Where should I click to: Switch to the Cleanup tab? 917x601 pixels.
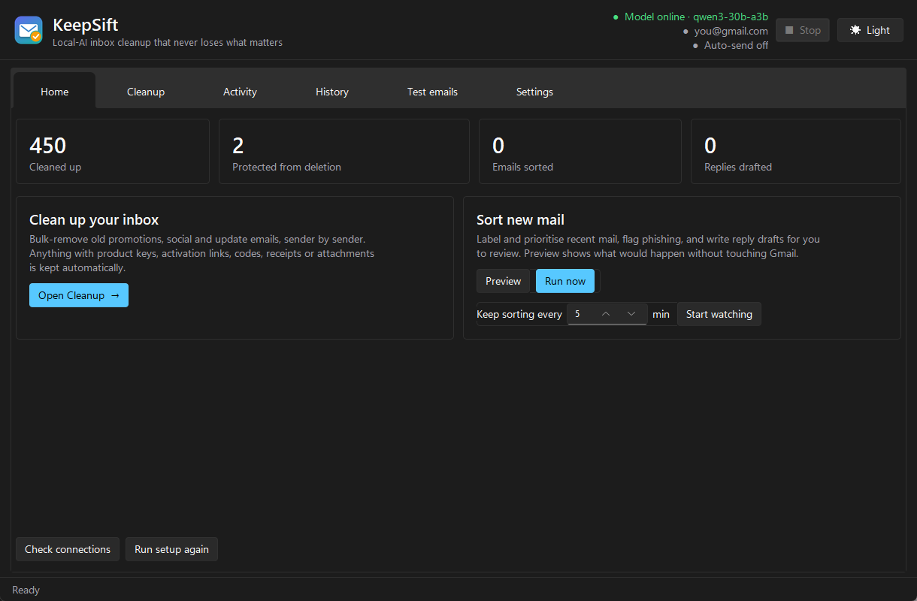point(146,92)
